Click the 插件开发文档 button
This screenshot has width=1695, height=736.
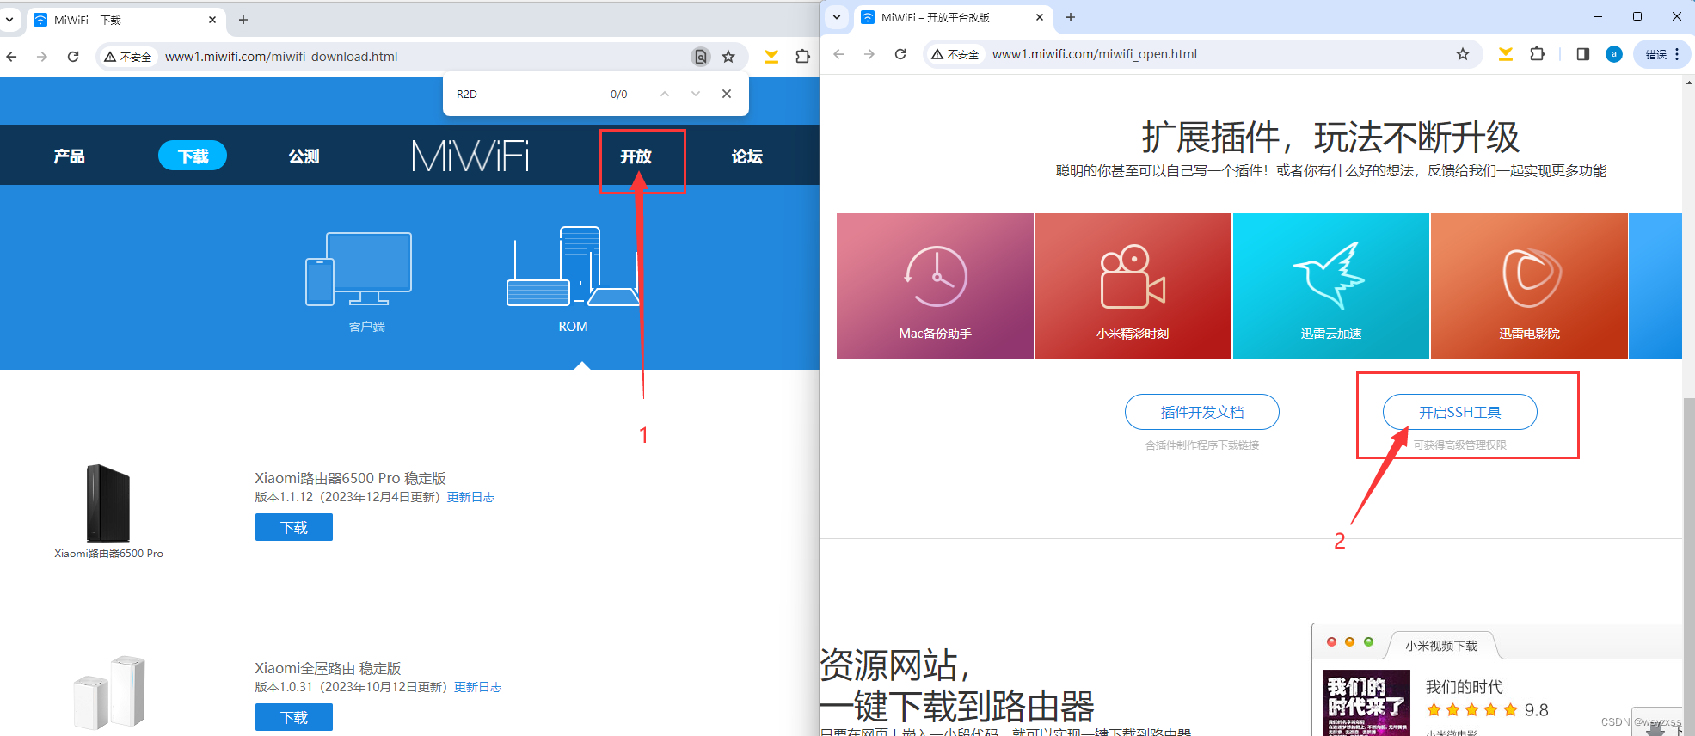1202,412
